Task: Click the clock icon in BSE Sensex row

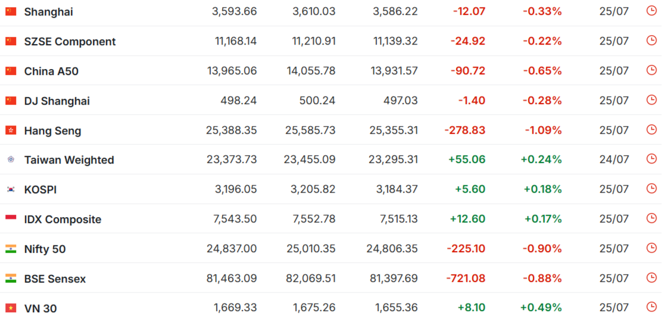Action: 651,277
